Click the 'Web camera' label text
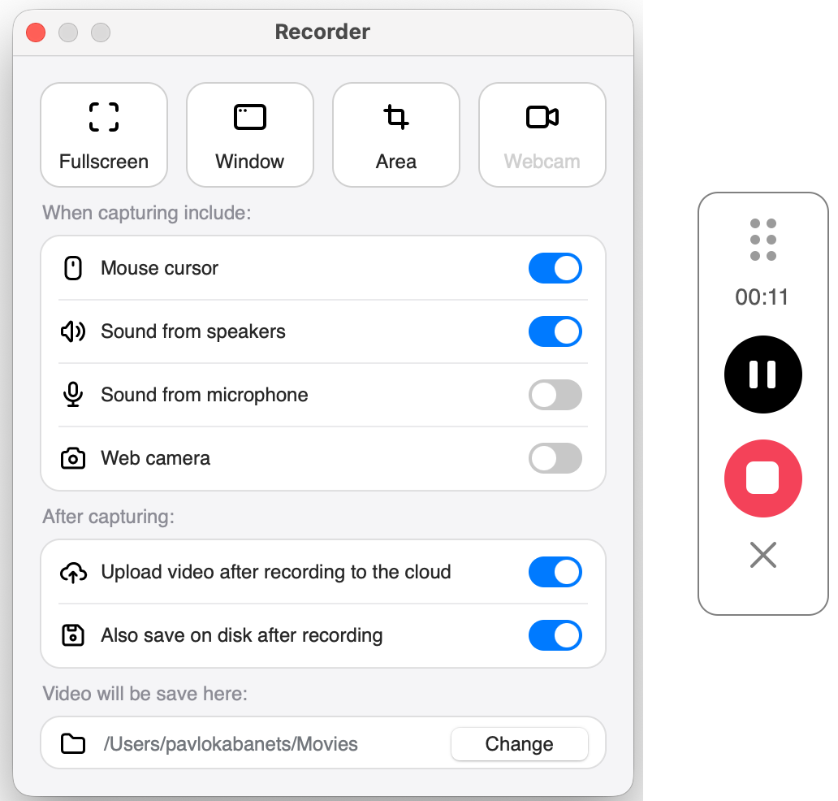This screenshot has width=838, height=801. [x=156, y=458]
